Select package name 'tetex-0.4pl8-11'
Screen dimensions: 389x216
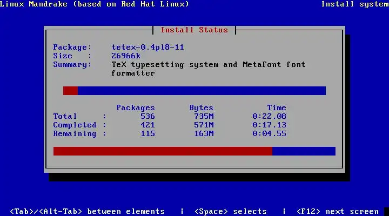147,47
